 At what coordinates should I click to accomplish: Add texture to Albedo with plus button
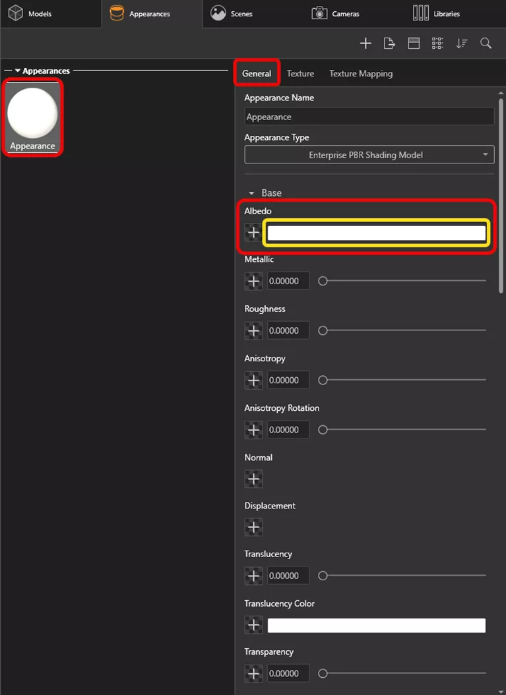coord(253,233)
